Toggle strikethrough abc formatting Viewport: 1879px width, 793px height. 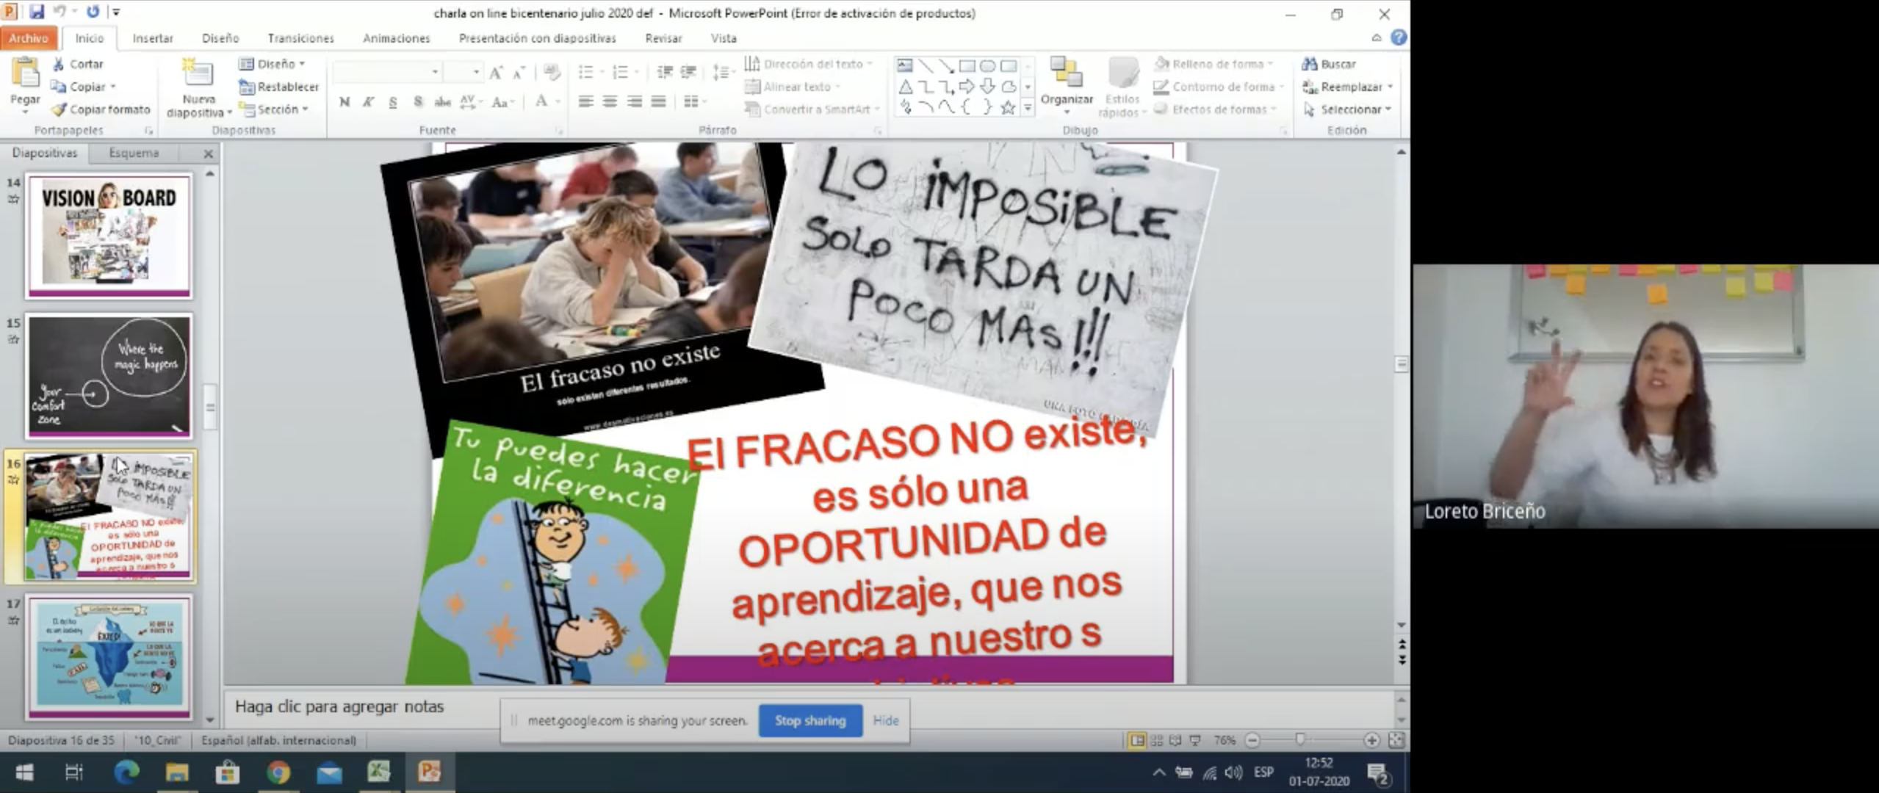tap(442, 101)
